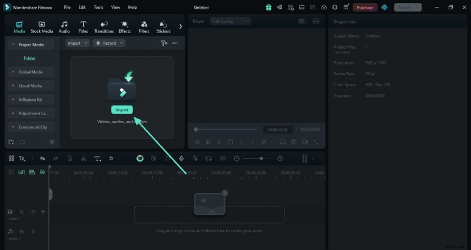Open the File menu
This screenshot has width=471, height=250.
click(67, 7)
